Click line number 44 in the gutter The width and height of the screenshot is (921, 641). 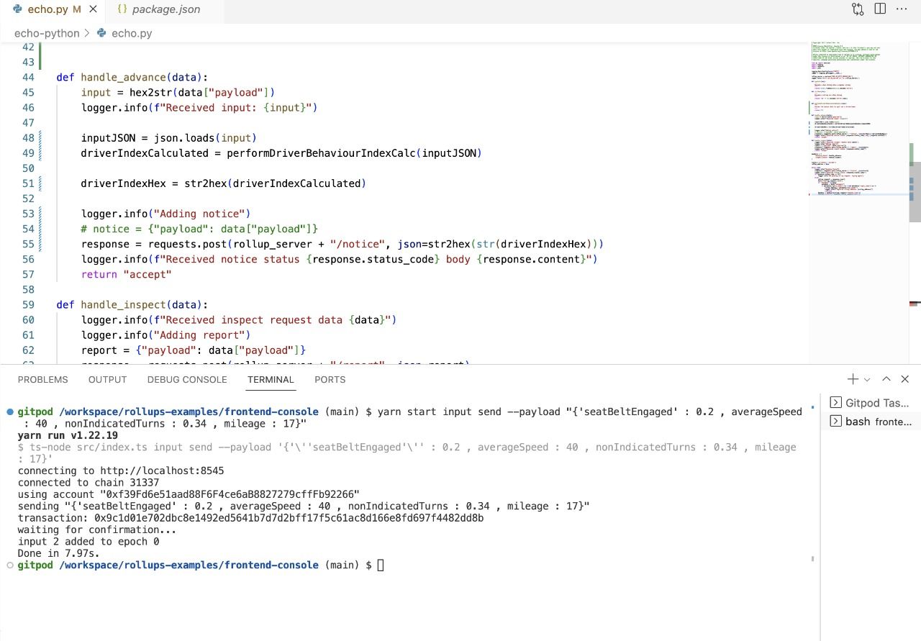(28, 77)
